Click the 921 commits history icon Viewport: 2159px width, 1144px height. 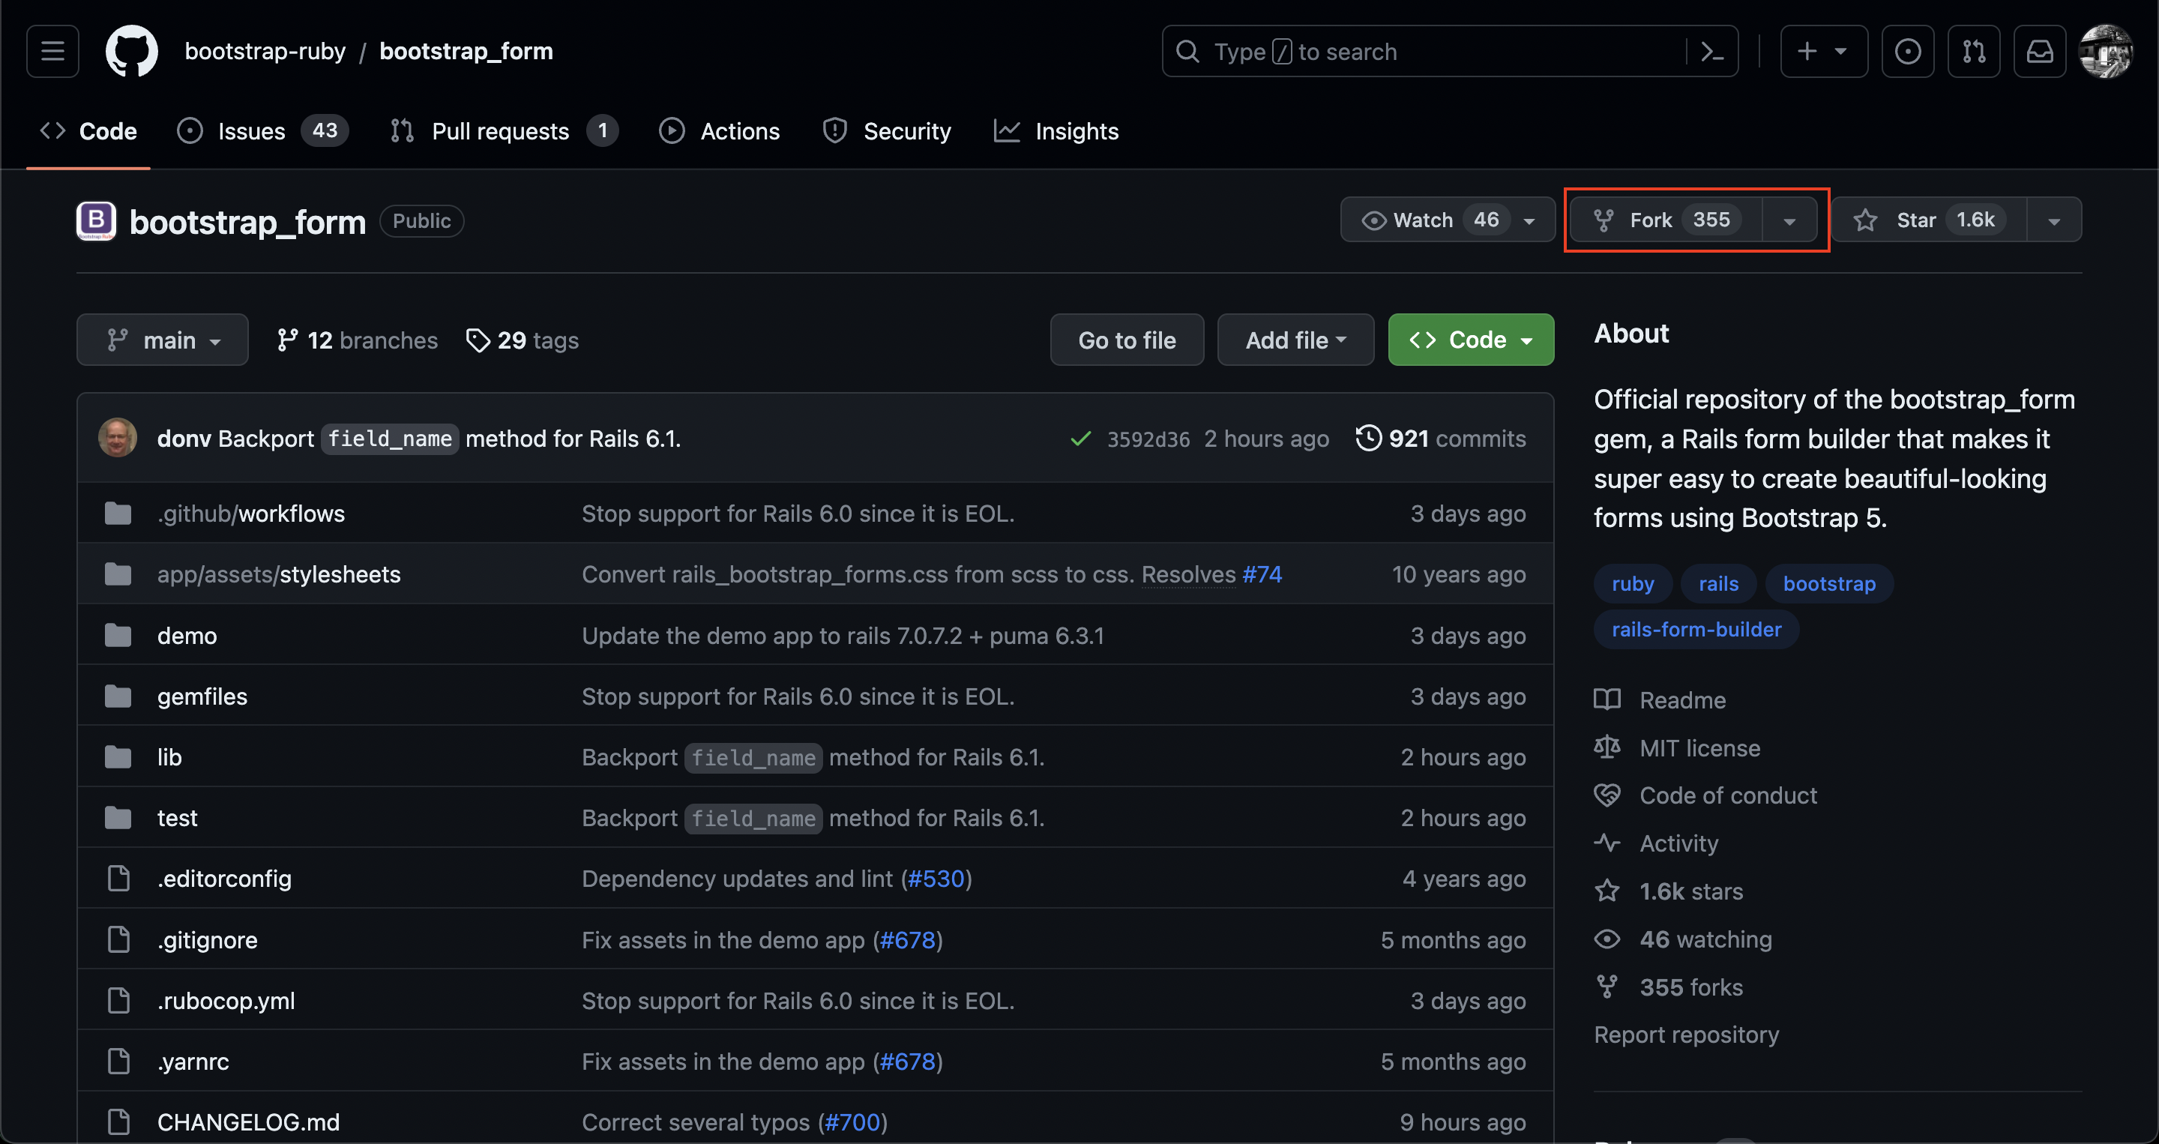[x=1368, y=439]
